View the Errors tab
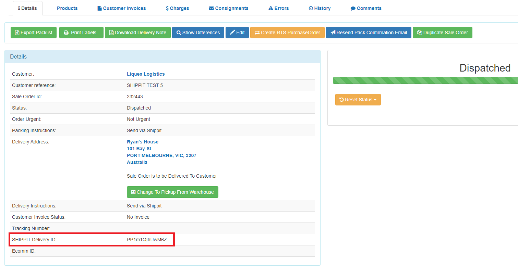 278,8
